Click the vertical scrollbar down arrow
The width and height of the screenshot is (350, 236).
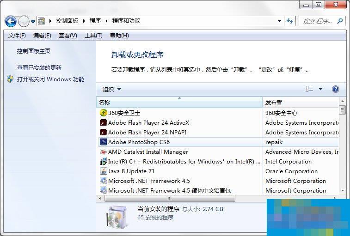(343, 190)
